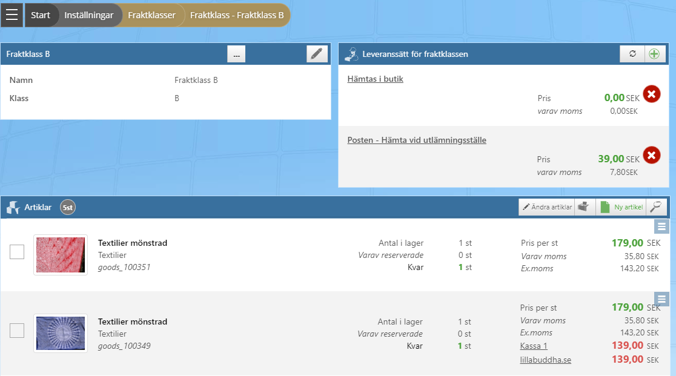676x376 pixels.
Task: Click the 7,80SEK moms amount
Action: pos(623,173)
